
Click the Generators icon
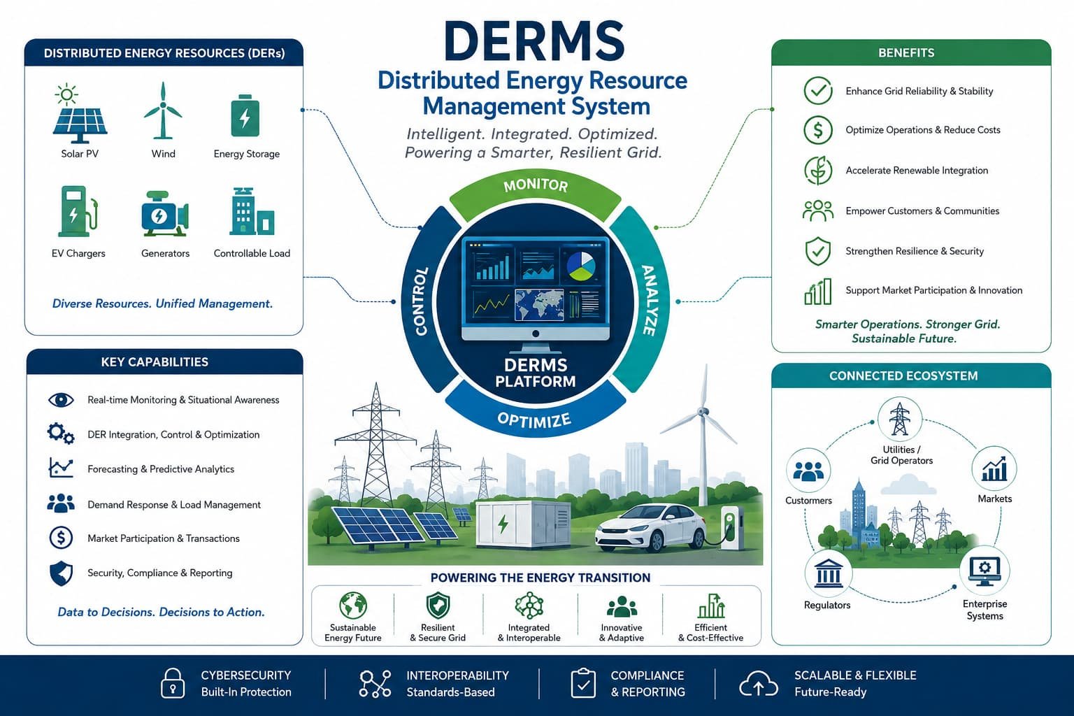(x=164, y=213)
